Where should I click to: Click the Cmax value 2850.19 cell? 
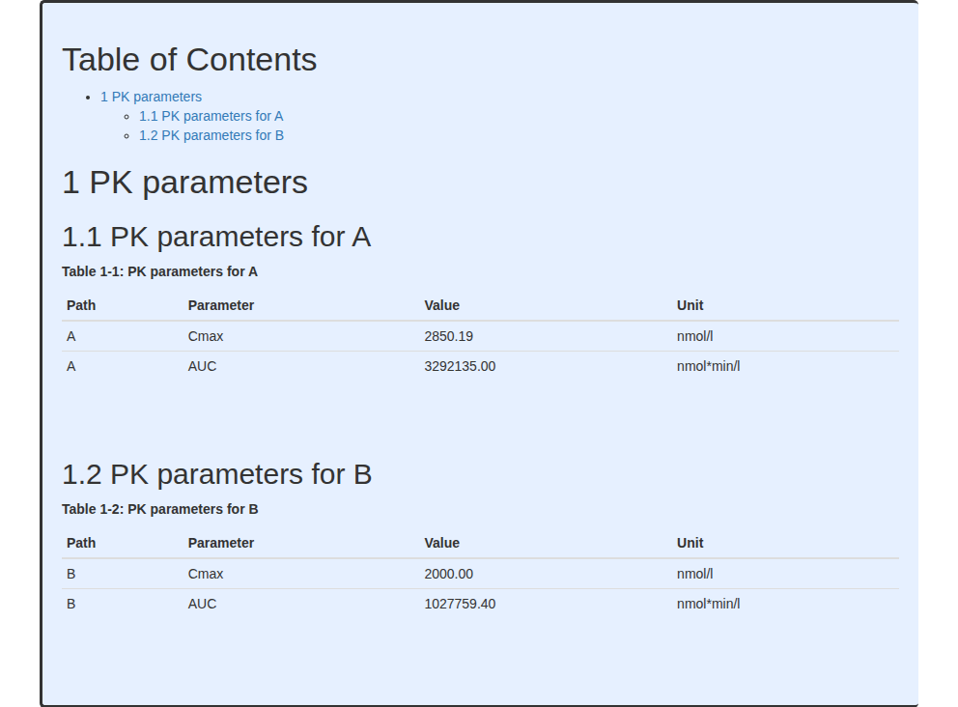pyautogui.click(x=448, y=337)
